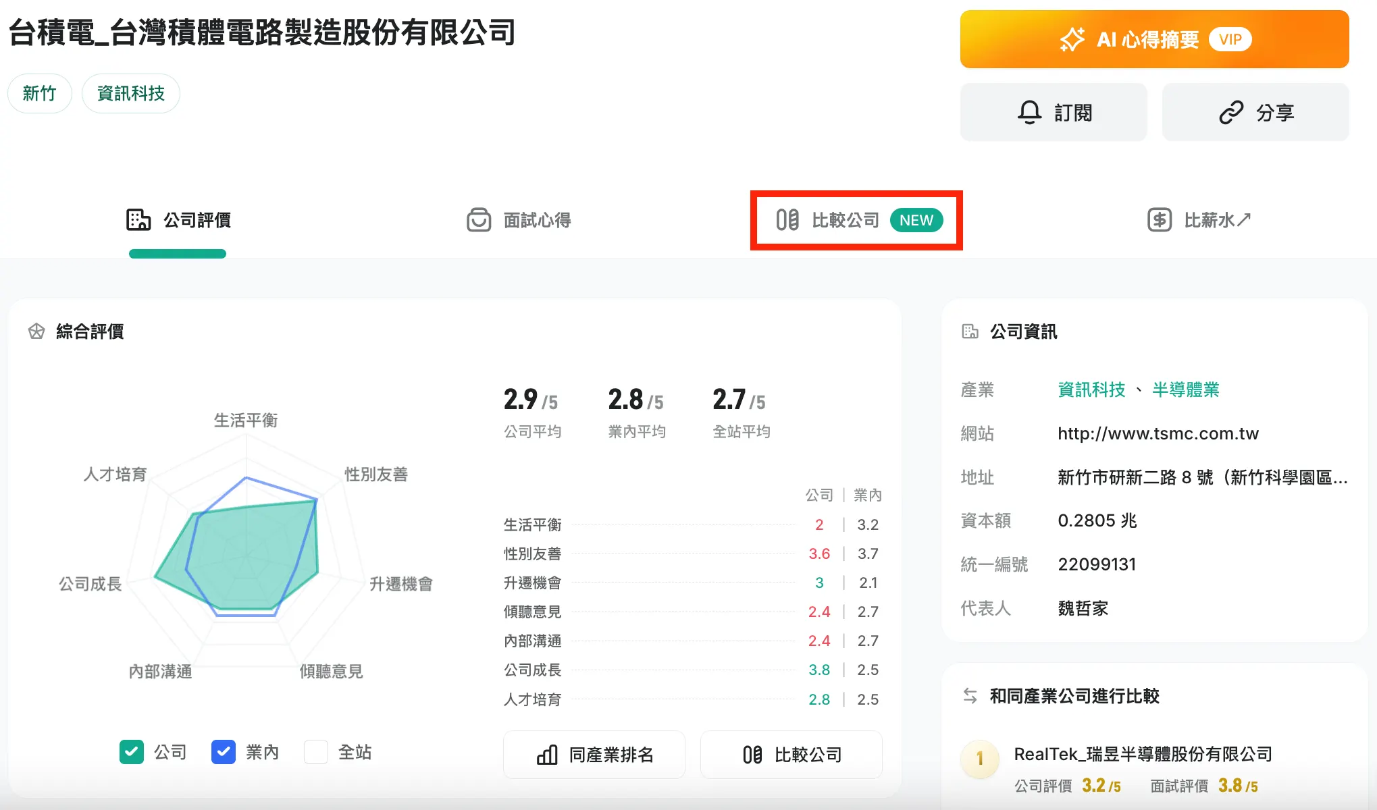The height and width of the screenshot is (810, 1377).
Task: Click compare icon in lower 比較公司 button
Action: (752, 755)
